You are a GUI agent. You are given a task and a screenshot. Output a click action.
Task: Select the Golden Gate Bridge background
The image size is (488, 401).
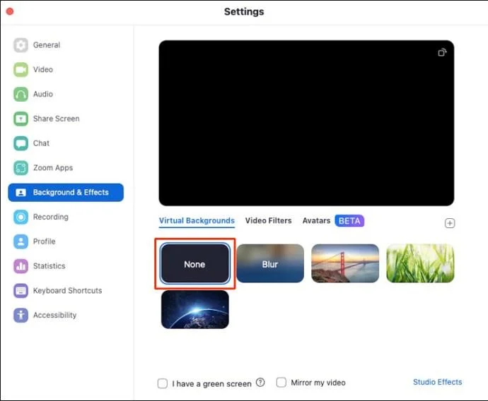coord(345,263)
